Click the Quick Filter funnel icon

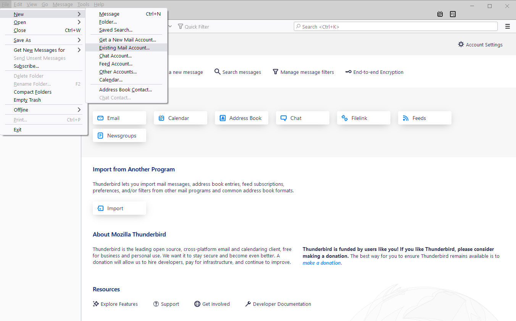pos(181,27)
